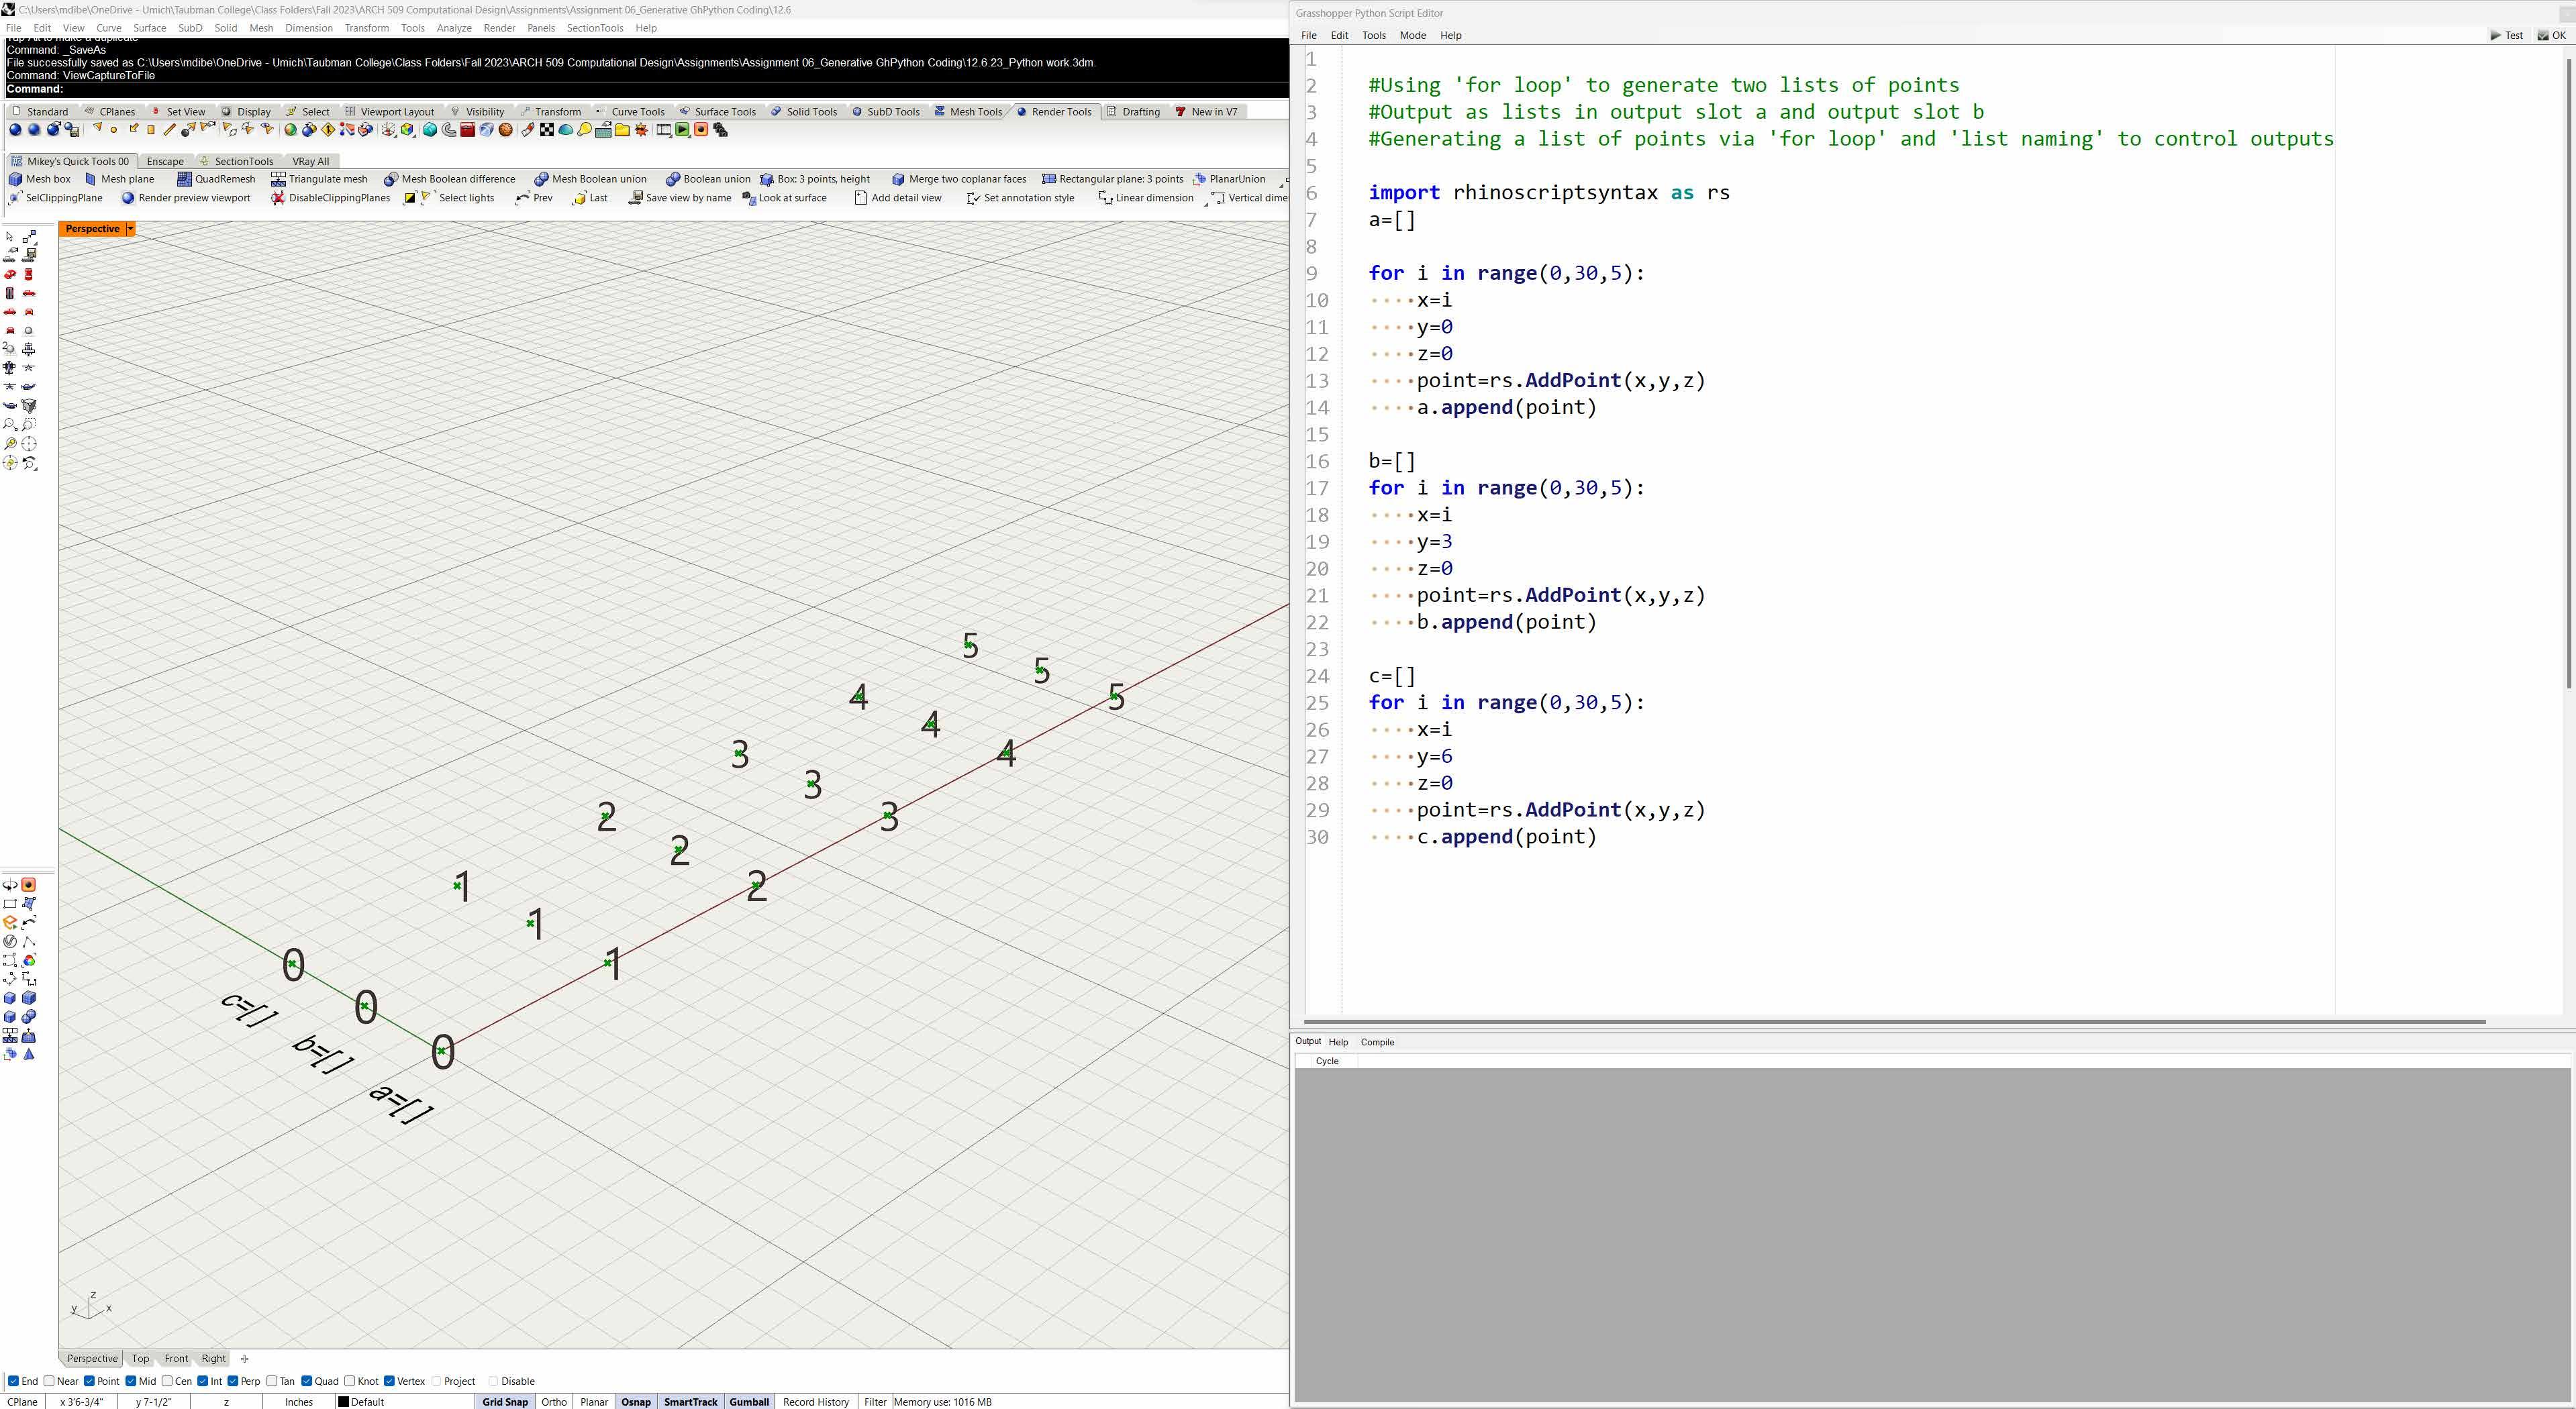This screenshot has height=1409, width=2576.
Task: Click the Triangulate mesh icon
Action: pos(279,179)
